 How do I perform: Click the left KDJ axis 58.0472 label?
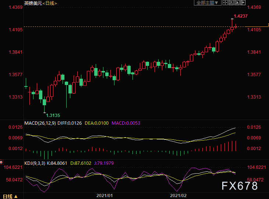pos(14,180)
